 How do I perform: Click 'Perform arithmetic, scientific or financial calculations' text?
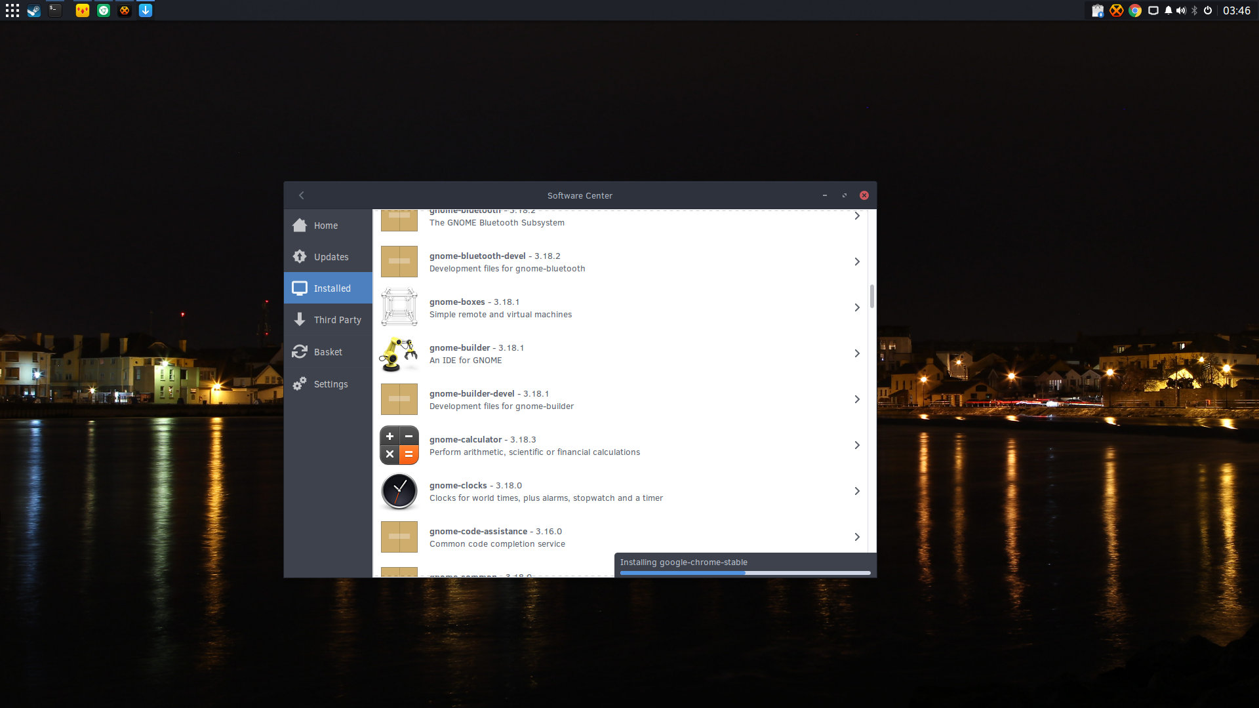(534, 452)
